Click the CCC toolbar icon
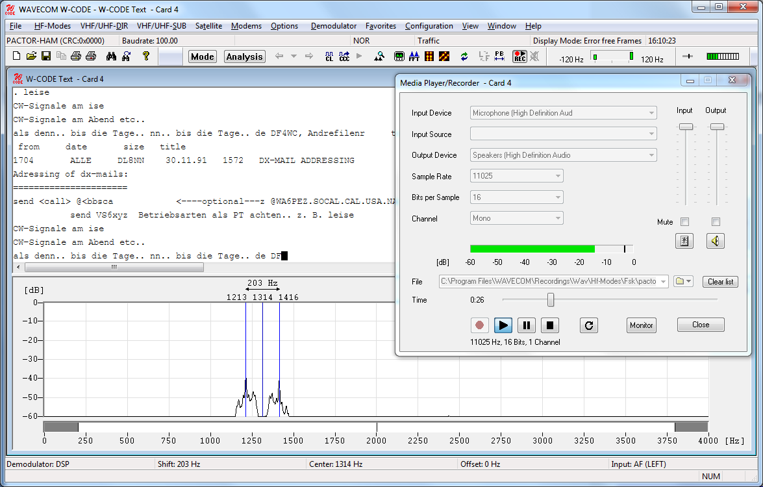 click(x=344, y=56)
